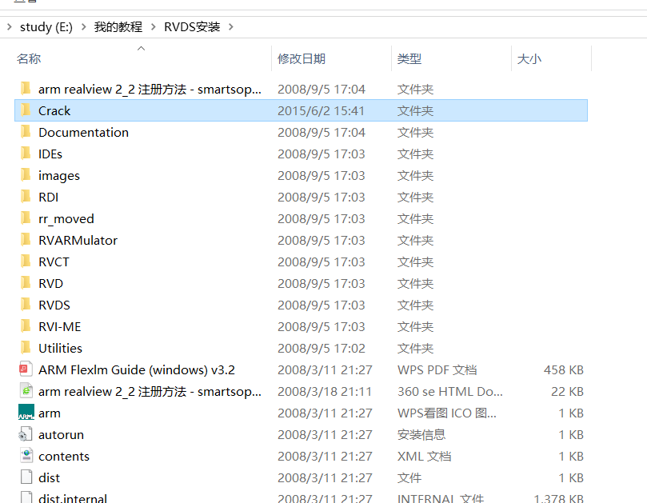Select the Documentation folder name
647x503 pixels.
[x=84, y=133]
